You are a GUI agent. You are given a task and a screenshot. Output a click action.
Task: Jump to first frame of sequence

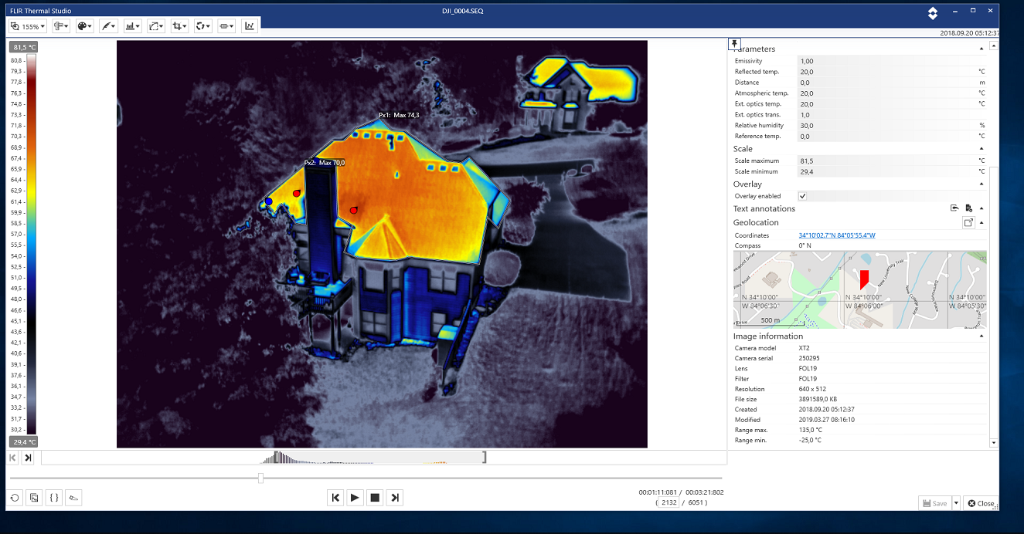[x=335, y=498]
